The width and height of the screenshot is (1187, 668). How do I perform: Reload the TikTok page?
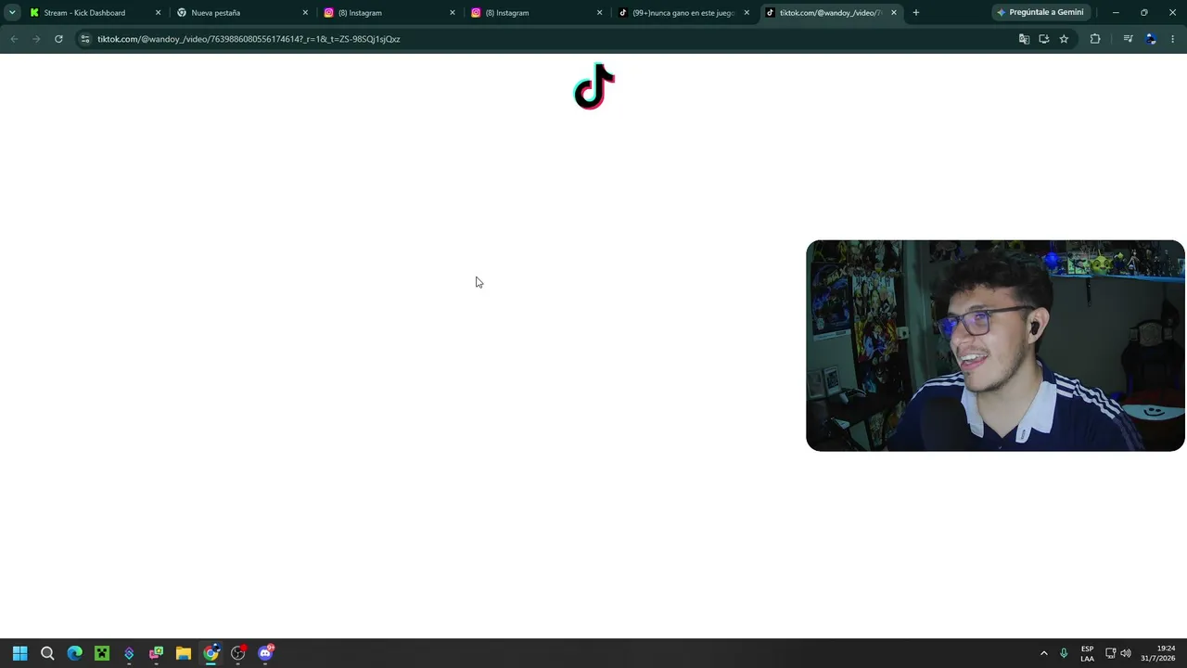click(x=58, y=39)
